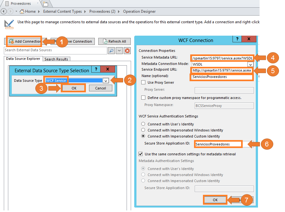Viewport: 285px width, 212px height.
Task: Click OK in the WCF Connection dialog
Action: tap(215, 200)
